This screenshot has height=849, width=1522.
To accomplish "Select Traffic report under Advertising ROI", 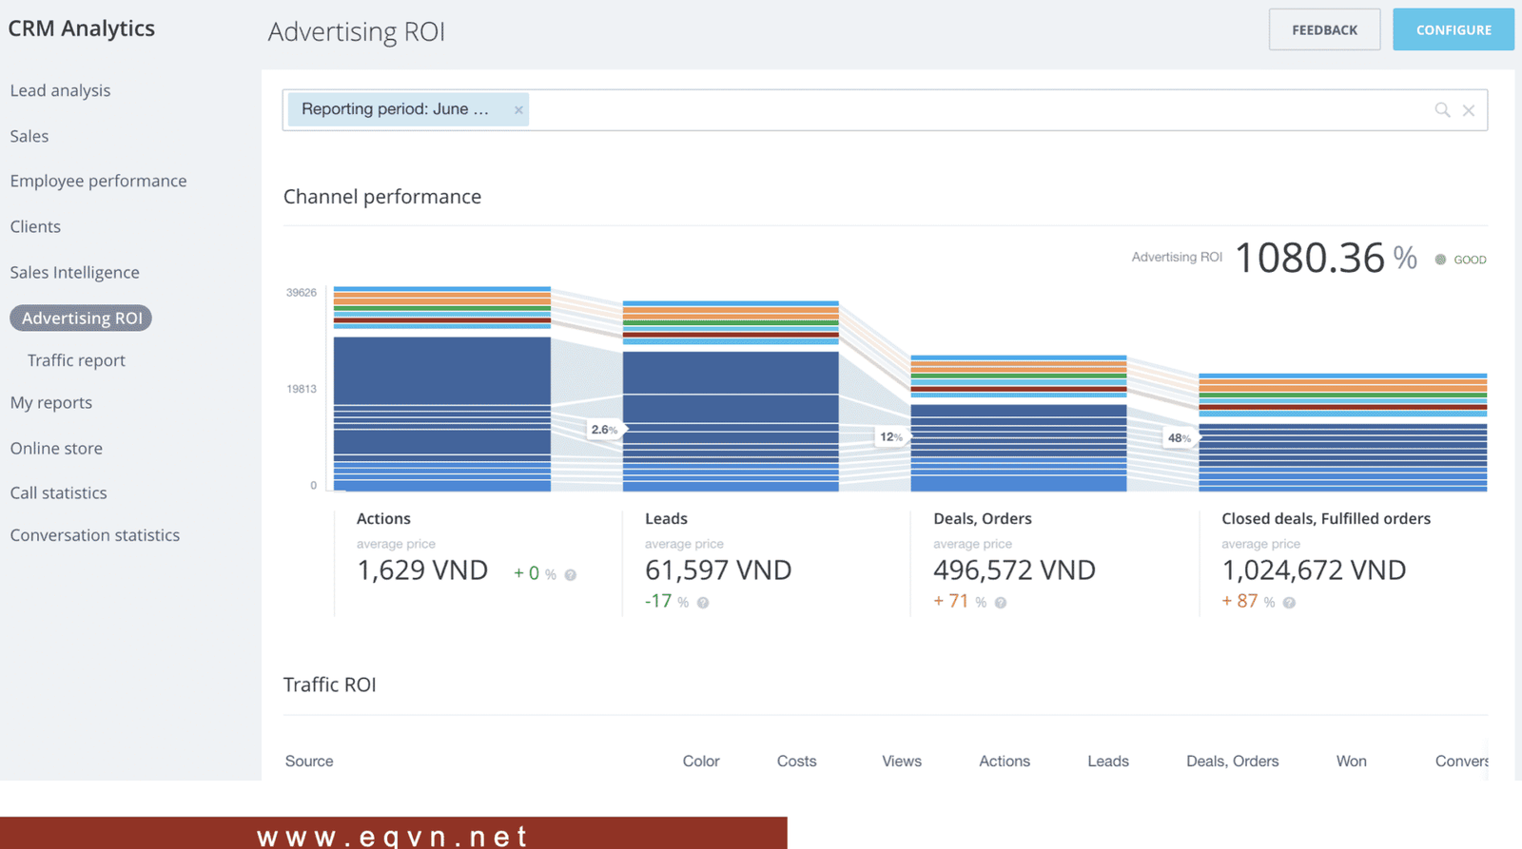I will tap(76, 360).
